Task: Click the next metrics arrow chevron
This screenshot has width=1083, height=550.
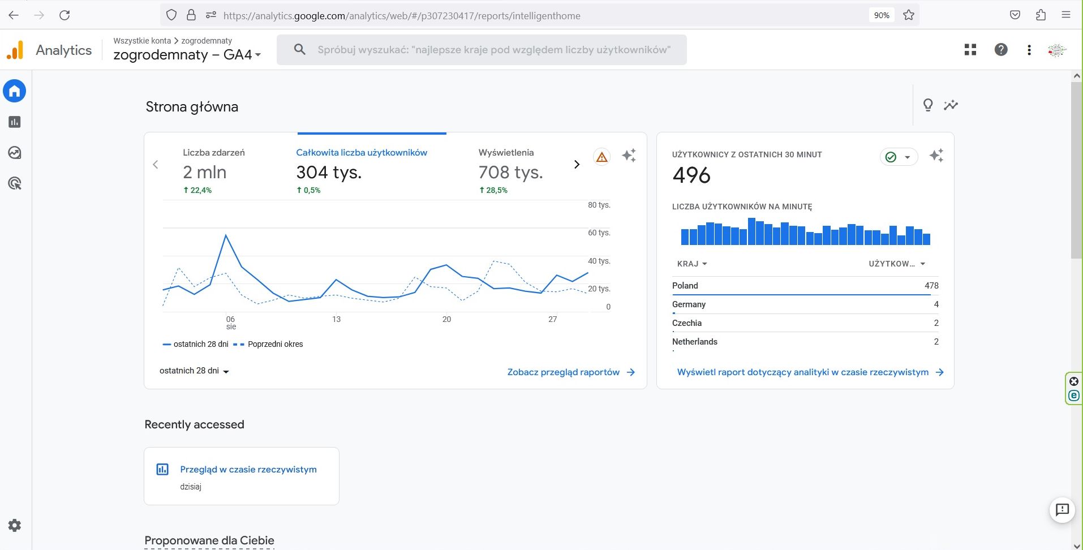Action: (577, 165)
